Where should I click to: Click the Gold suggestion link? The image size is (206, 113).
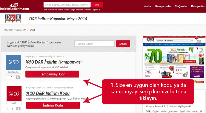[55, 10]
